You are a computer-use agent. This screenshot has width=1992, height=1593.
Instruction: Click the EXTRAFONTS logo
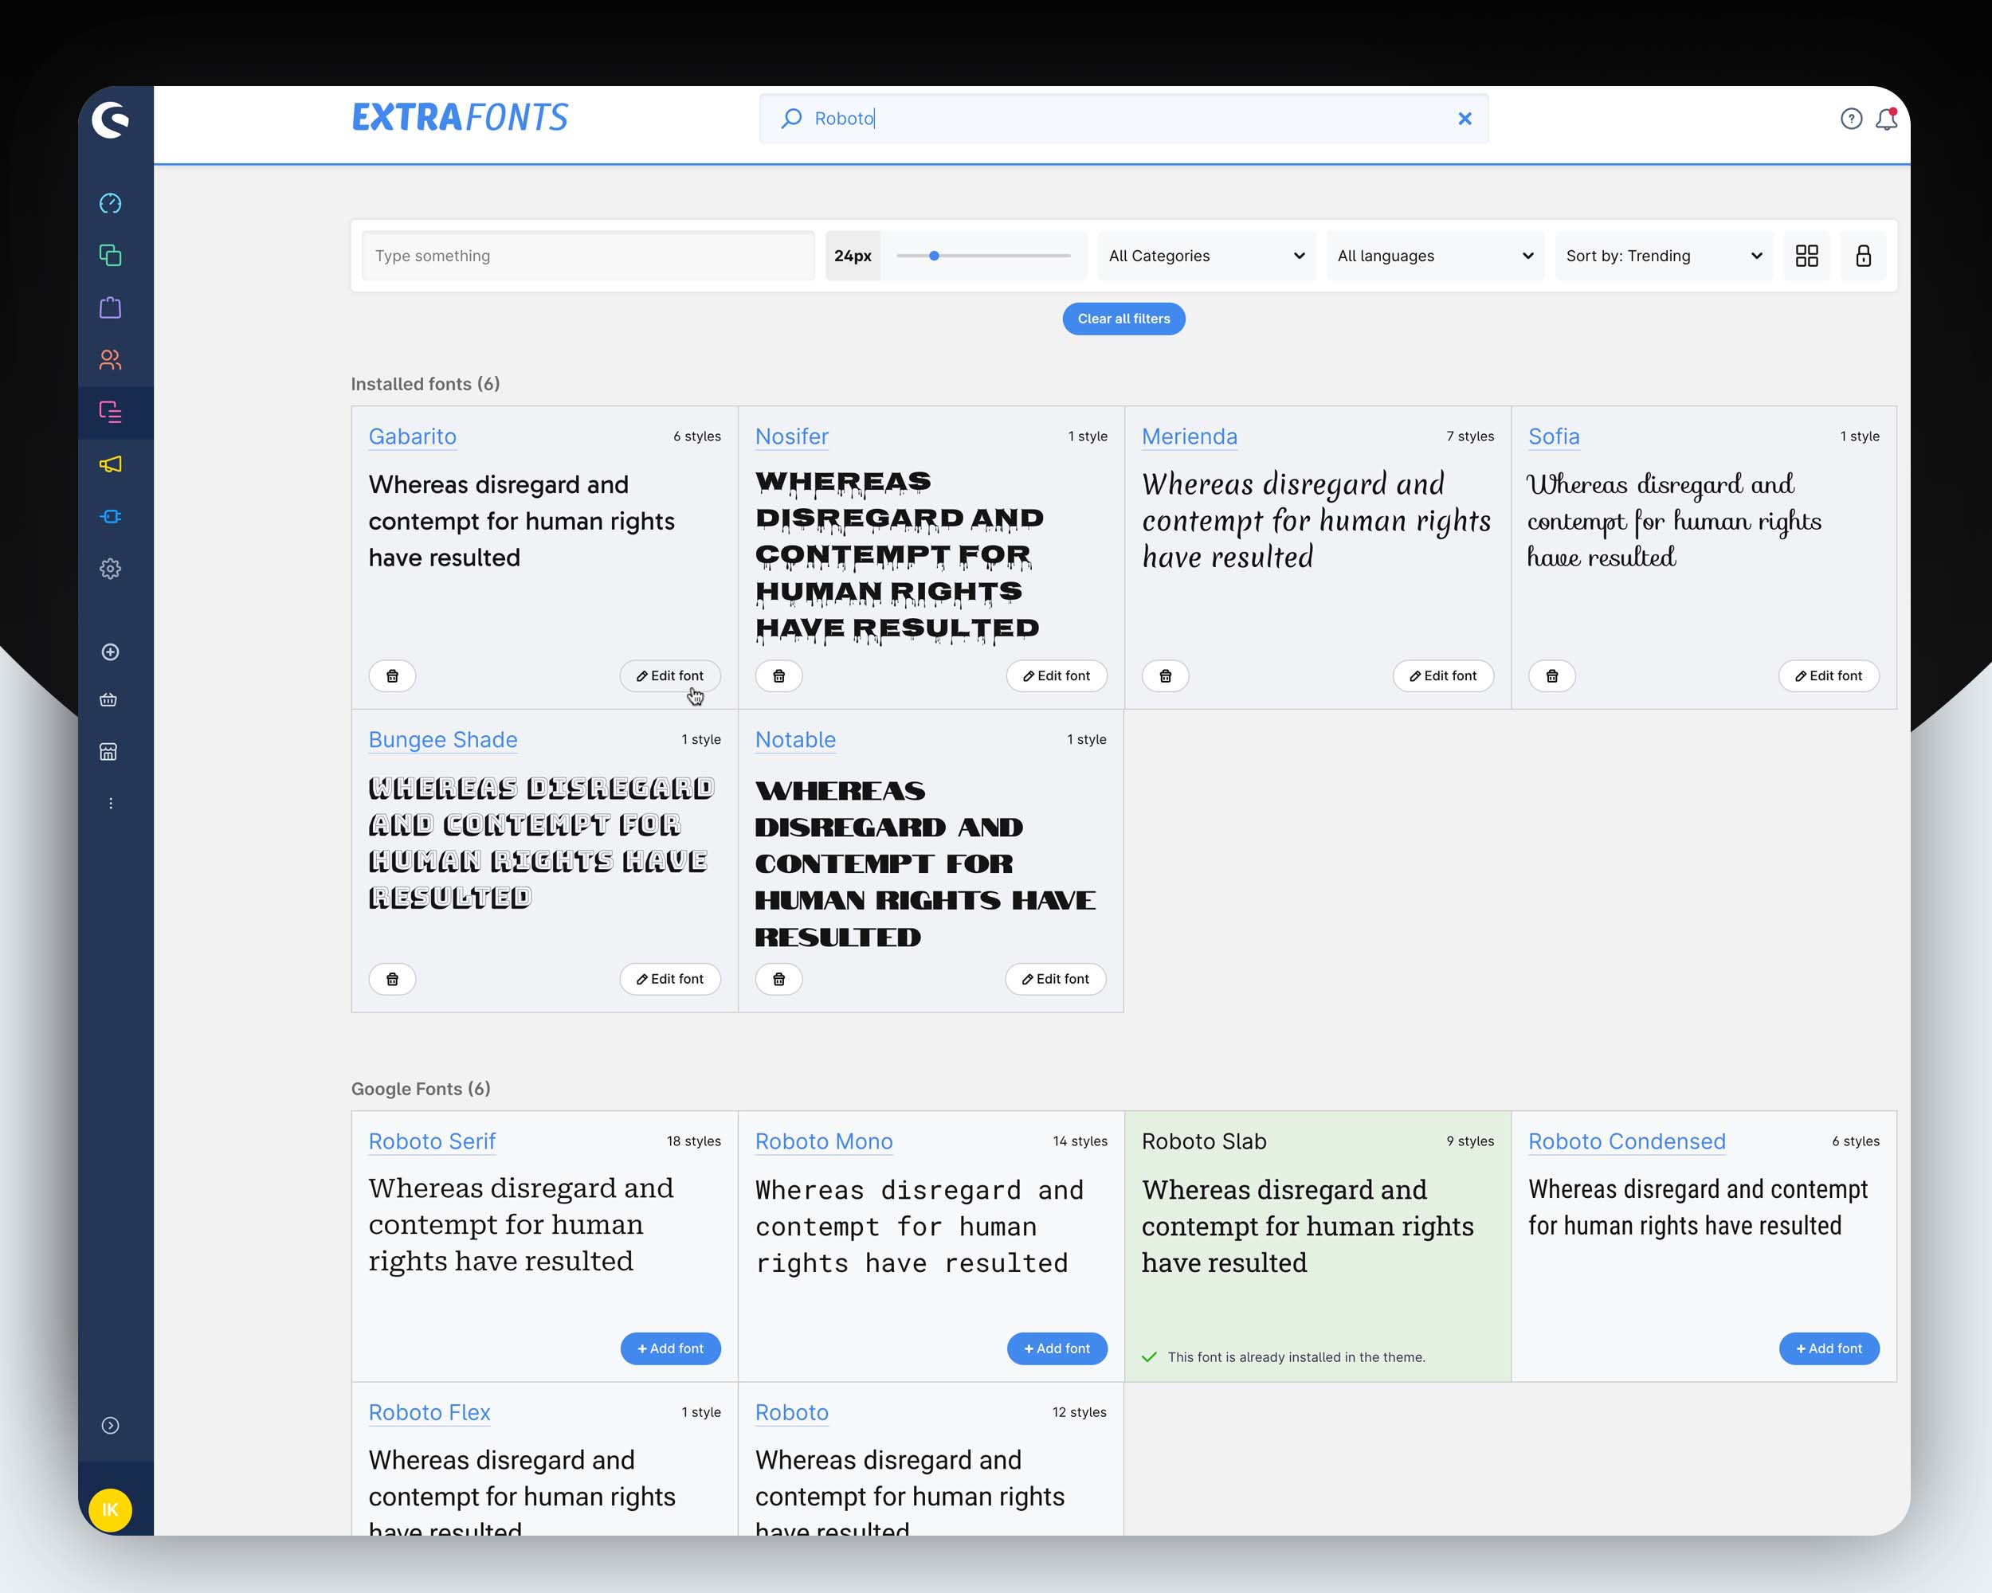[459, 117]
